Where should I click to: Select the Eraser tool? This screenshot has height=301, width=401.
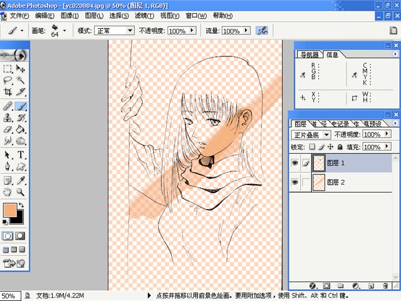pos(8,129)
